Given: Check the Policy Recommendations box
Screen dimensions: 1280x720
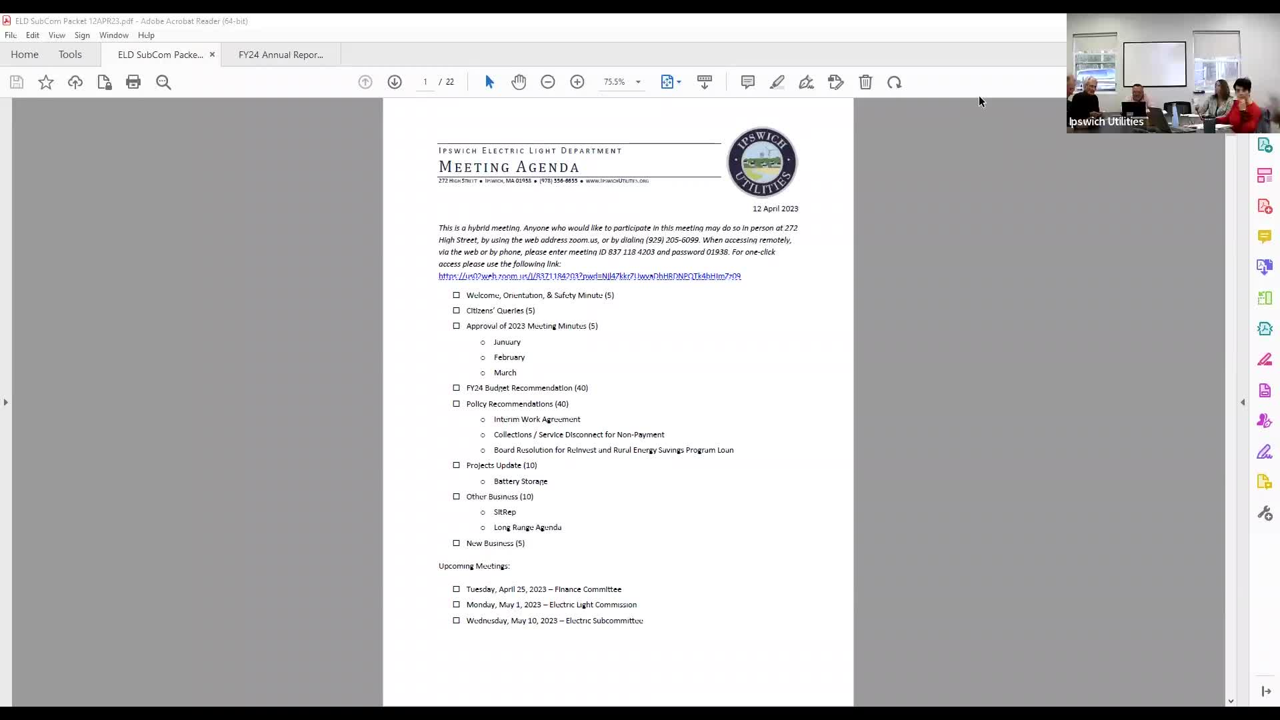Looking at the screenshot, I should pos(457,404).
